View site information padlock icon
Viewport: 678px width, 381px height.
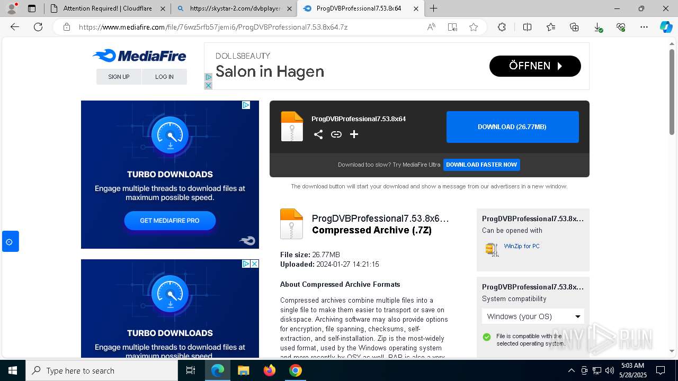click(x=67, y=27)
